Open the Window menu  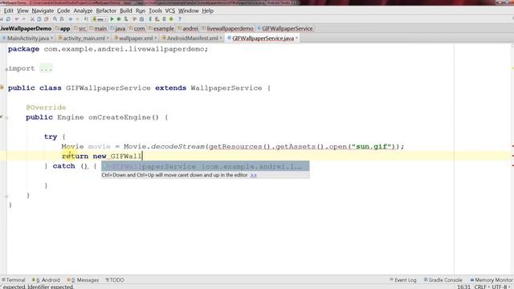click(x=189, y=10)
